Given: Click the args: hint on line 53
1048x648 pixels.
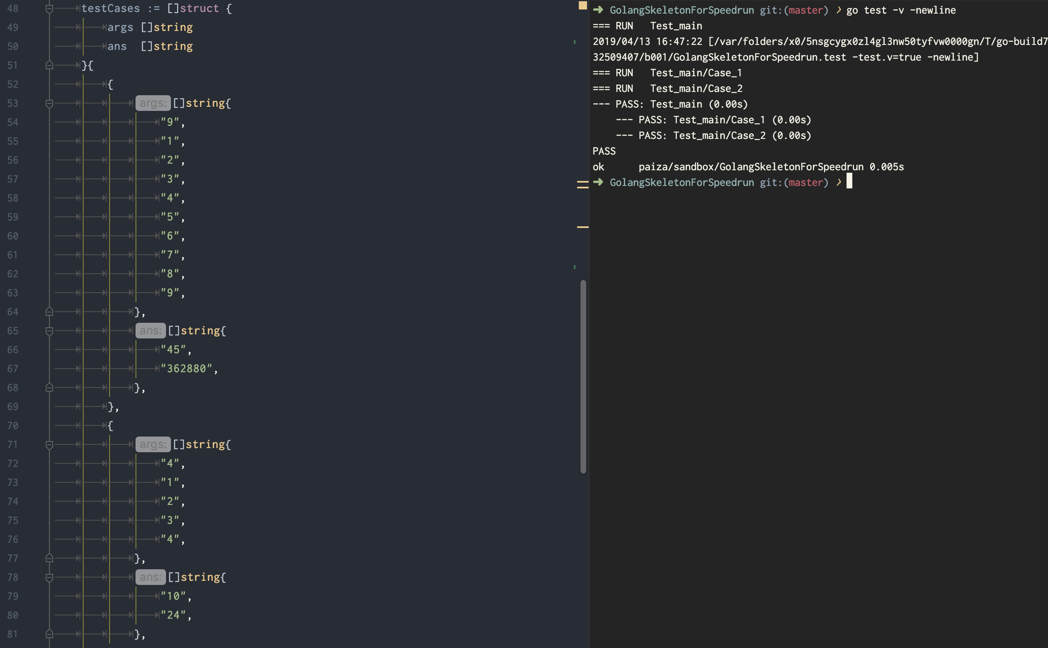Looking at the screenshot, I should click(153, 103).
